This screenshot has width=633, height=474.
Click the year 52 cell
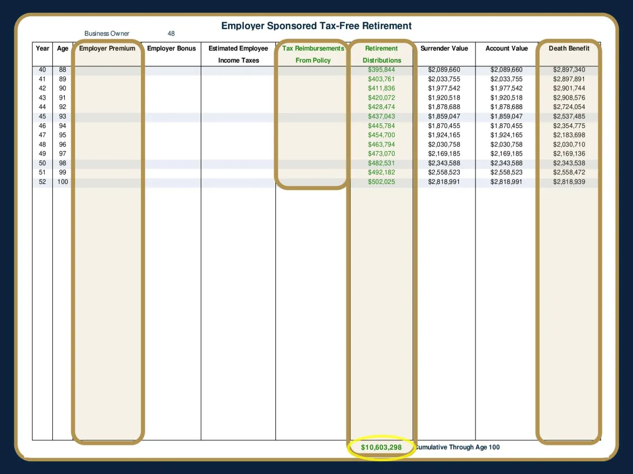(x=43, y=182)
